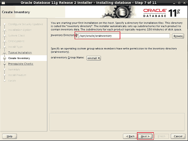Click the Inventory Directory path field
Viewport: 188px width, 141px height.
click(124, 36)
